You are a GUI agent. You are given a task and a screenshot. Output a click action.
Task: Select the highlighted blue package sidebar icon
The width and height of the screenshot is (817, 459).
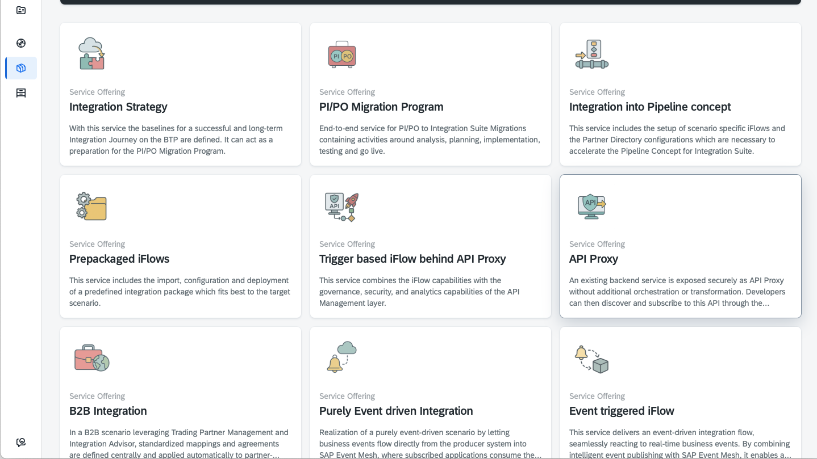coord(21,68)
